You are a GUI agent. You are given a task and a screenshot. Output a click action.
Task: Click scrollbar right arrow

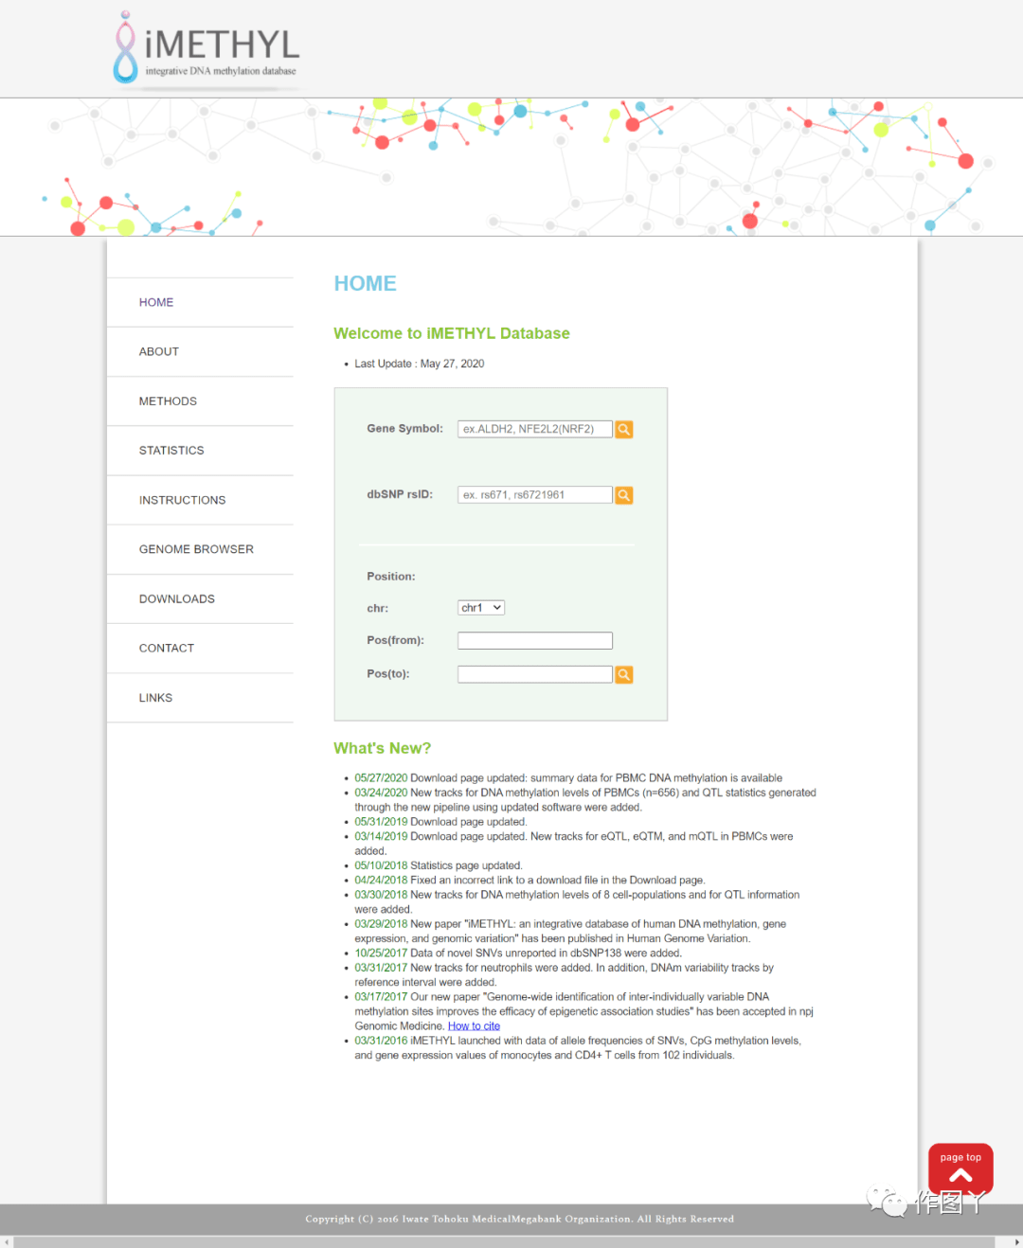pyautogui.click(x=1016, y=1241)
